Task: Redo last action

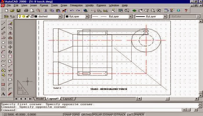Action: [x=78, y=11]
